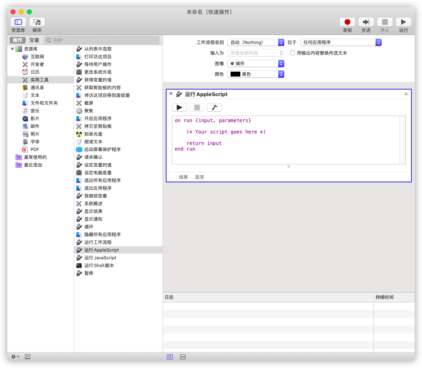Screen dimensions: 422x368
Task: Click inside the AppleScript code editor
Action: tap(286, 140)
